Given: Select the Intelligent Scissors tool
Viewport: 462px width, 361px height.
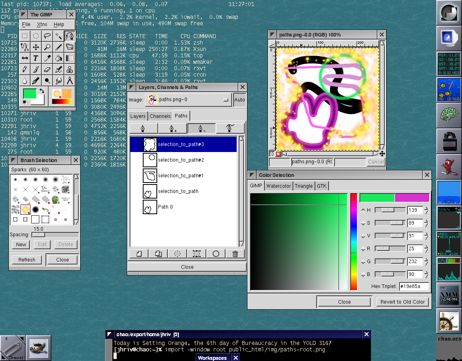Looking at the screenshot, I should (x=25, y=47).
